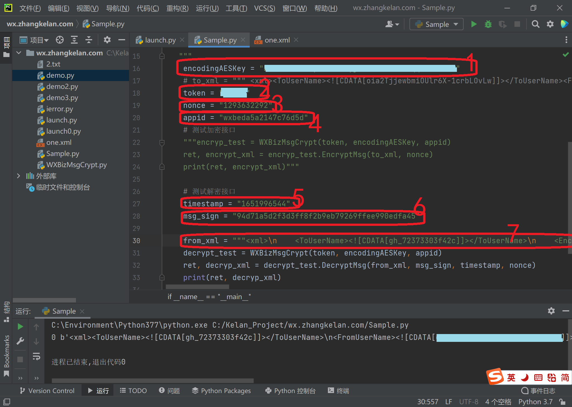Close the one.xml editor tab
Viewport: 572px width, 407px height.
pyautogui.click(x=296, y=40)
